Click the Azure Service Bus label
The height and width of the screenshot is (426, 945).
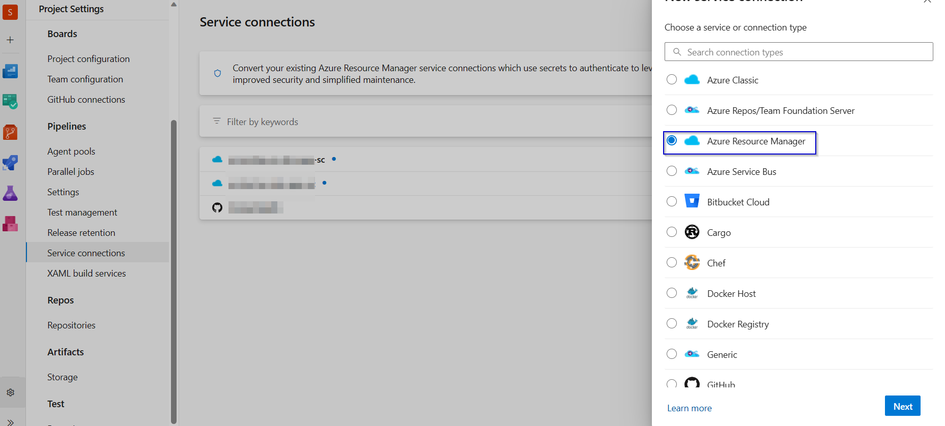(x=741, y=172)
